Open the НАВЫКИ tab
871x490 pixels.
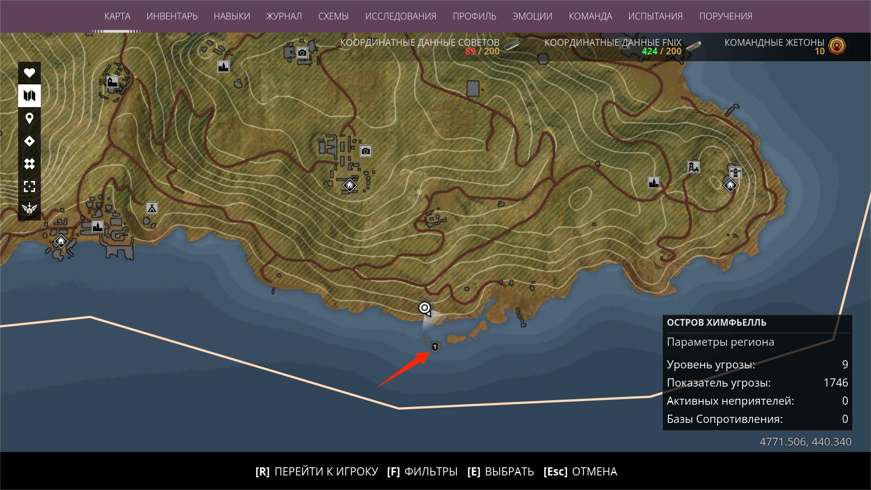tap(232, 16)
